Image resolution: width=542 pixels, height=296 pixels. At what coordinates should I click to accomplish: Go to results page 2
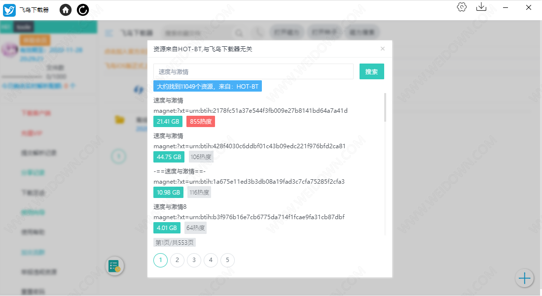[x=177, y=260]
